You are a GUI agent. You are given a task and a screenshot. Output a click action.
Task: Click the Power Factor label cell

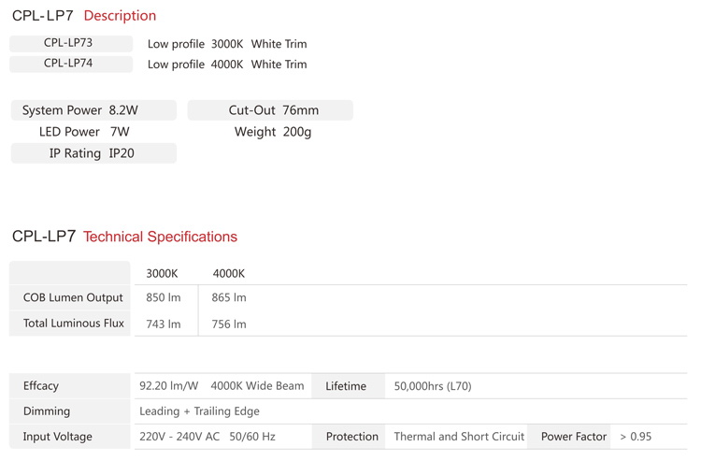tap(574, 436)
